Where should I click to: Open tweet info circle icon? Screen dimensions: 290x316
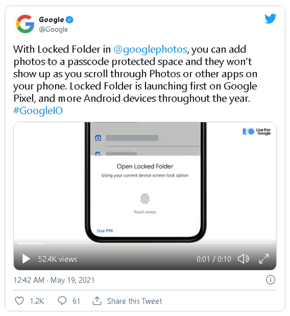[x=270, y=280]
